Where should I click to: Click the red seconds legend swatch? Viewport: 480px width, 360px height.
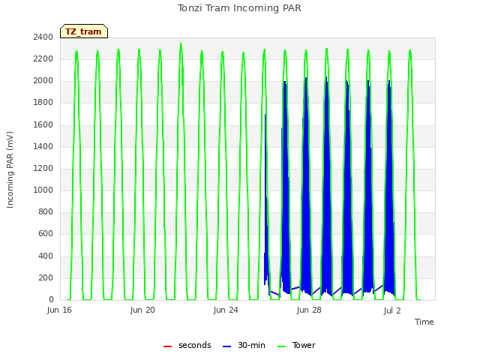tap(167, 346)
